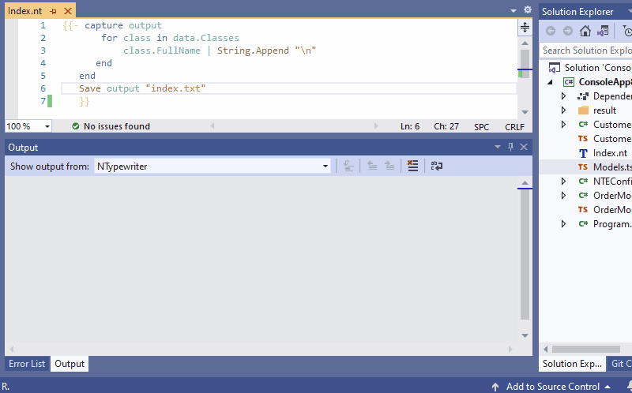Image resolution: width=632 pixels, height=393 pixels.
Task: Select the Dependencies icon in tree
Action: 583,96
